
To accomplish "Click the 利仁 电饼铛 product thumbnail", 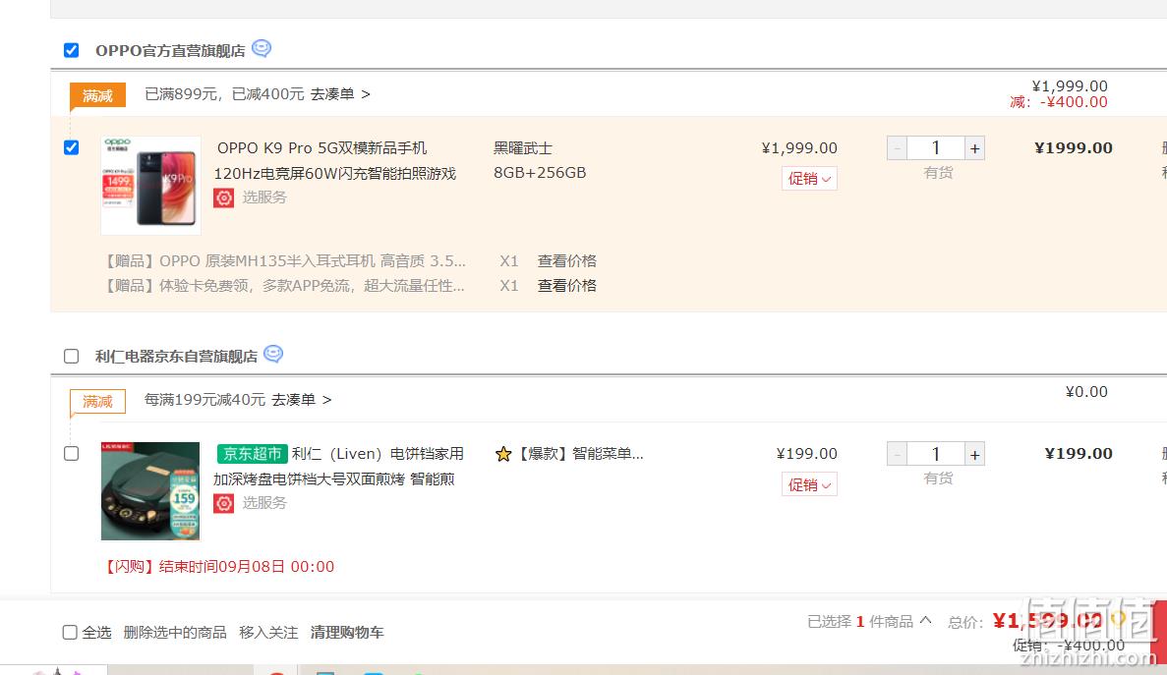I will click(x=151, y=490).
